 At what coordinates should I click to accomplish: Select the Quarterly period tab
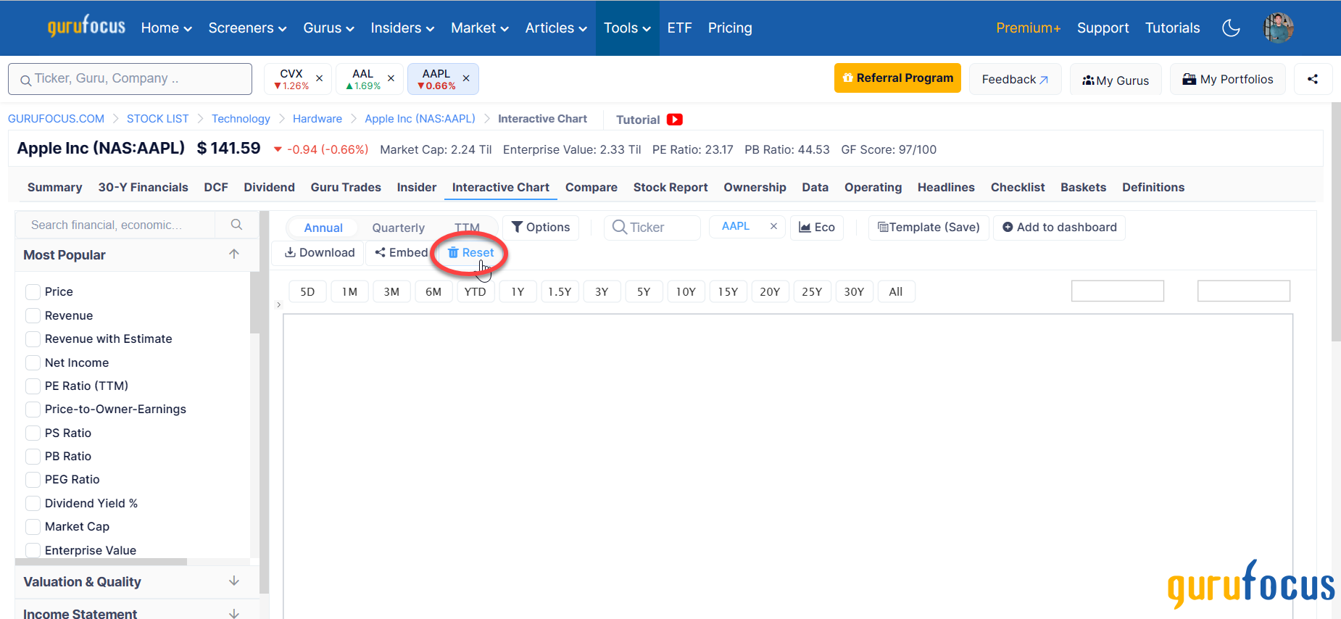398,228
